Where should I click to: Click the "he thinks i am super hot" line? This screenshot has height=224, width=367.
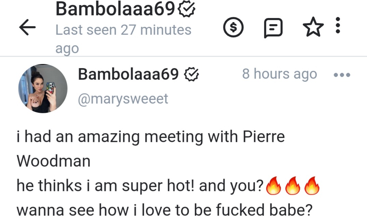[x=140, y=186]
